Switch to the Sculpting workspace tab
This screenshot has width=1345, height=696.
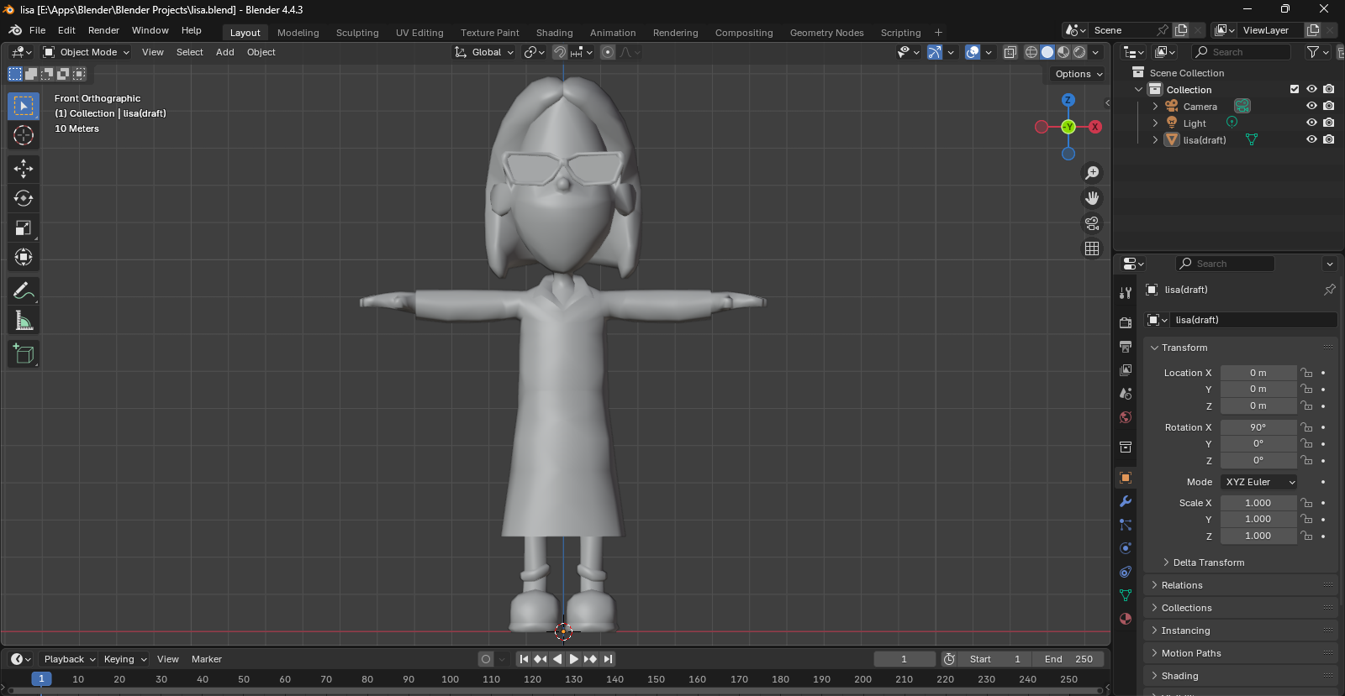coord(357,33)
